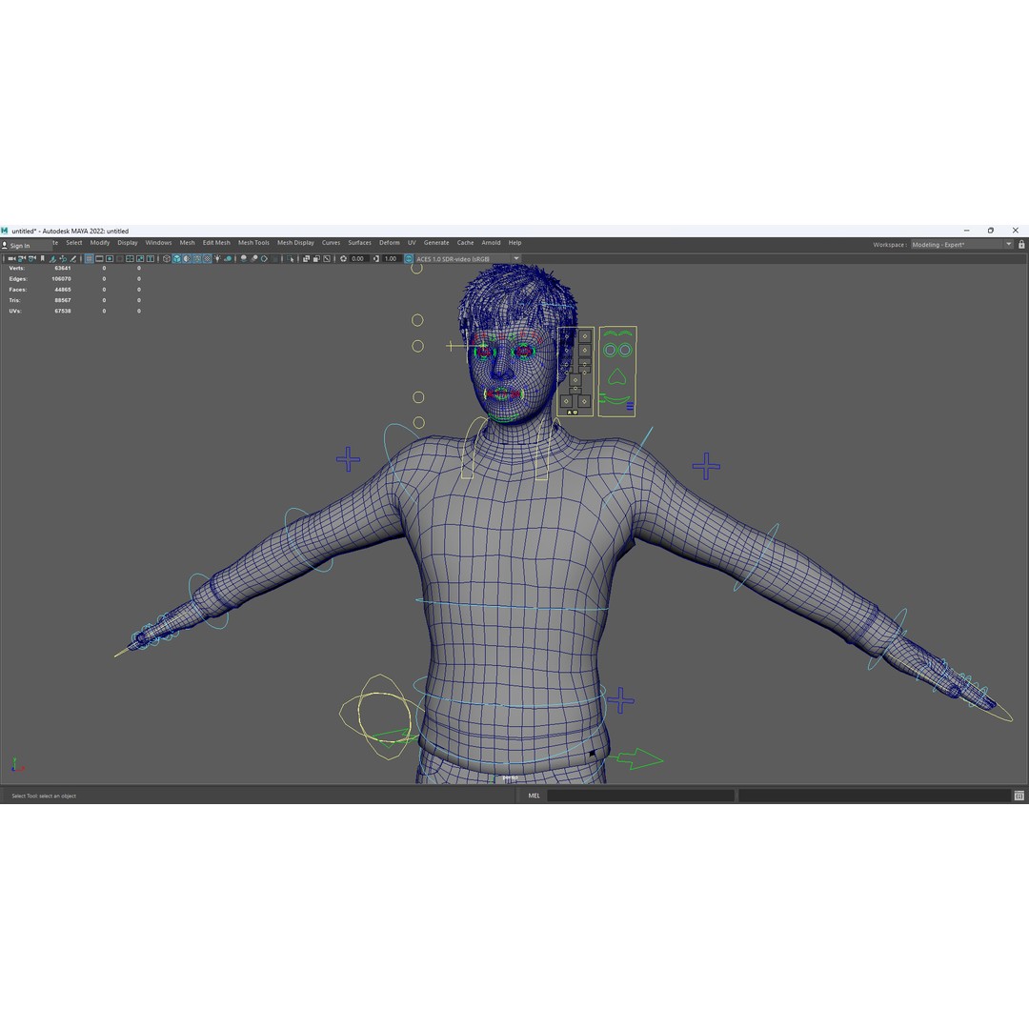Viewport: 1029px width, 1029px height.
Task: Click the Isolate Select icon
Action: point(291,258)
